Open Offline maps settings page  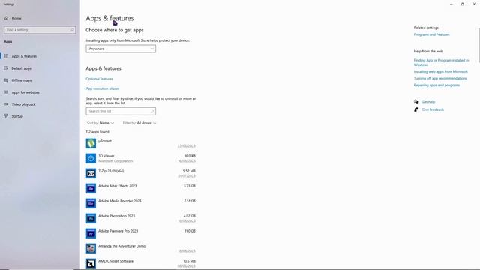point(22,80)
